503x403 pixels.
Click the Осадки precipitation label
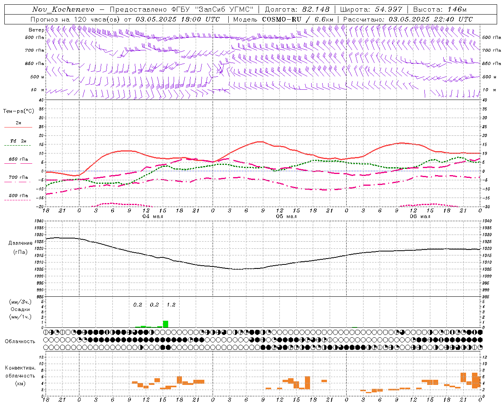pyautogui.click(x=20, y=309)
